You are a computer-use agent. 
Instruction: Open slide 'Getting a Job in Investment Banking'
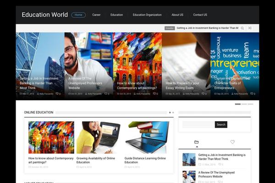(39, 83)
